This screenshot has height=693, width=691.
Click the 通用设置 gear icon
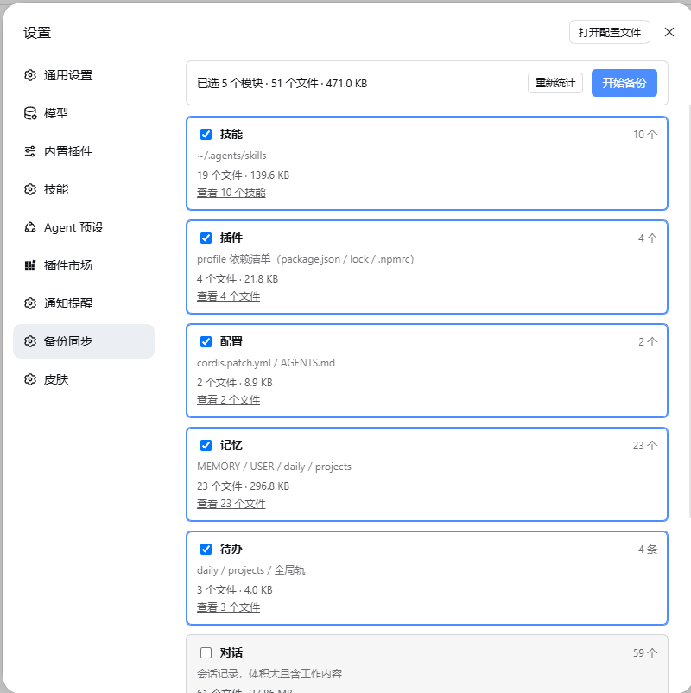pos(30,75)
